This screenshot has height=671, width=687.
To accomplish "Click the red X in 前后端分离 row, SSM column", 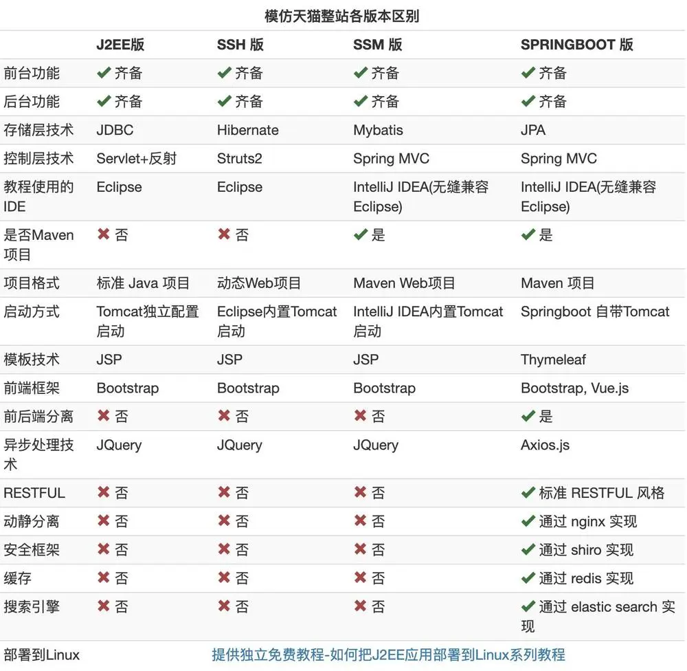I will point(360,416).
